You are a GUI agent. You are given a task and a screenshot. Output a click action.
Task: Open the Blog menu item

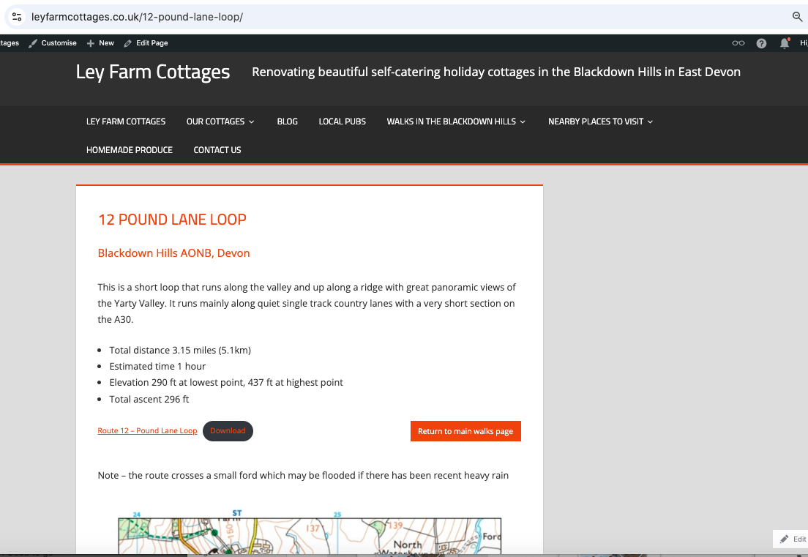pos(287,122)
